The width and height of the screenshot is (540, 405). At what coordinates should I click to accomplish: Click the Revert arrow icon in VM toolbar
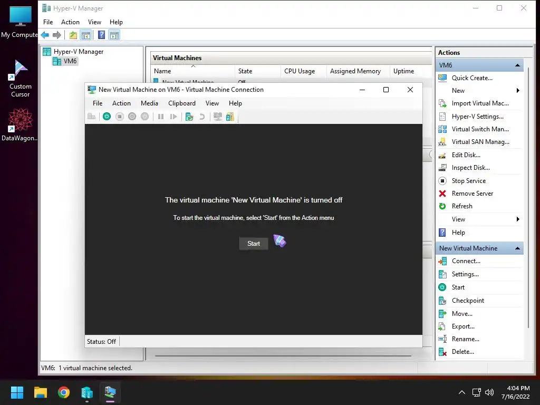point(202,117)
